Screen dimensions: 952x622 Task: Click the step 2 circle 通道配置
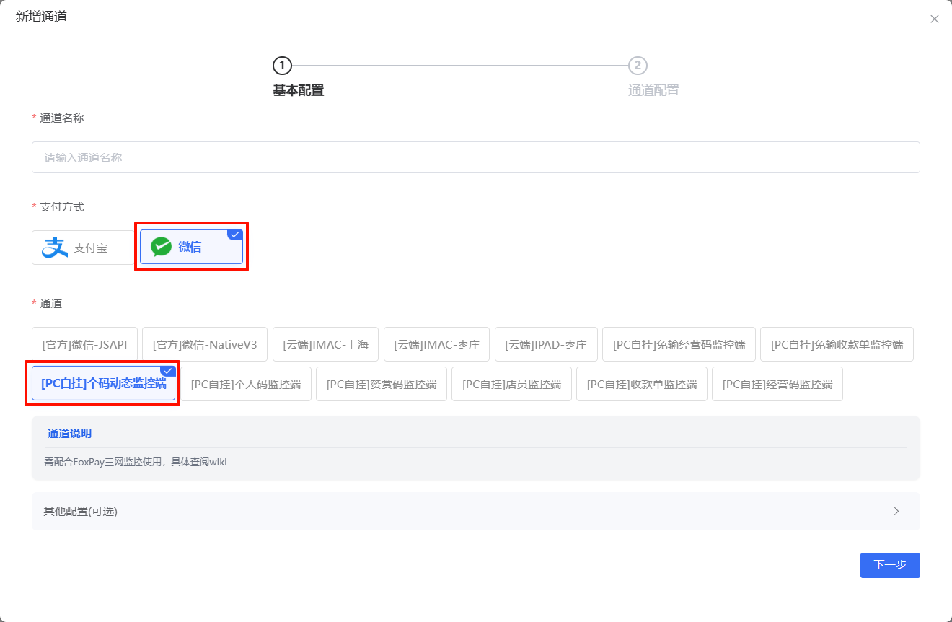coord(638,66)
